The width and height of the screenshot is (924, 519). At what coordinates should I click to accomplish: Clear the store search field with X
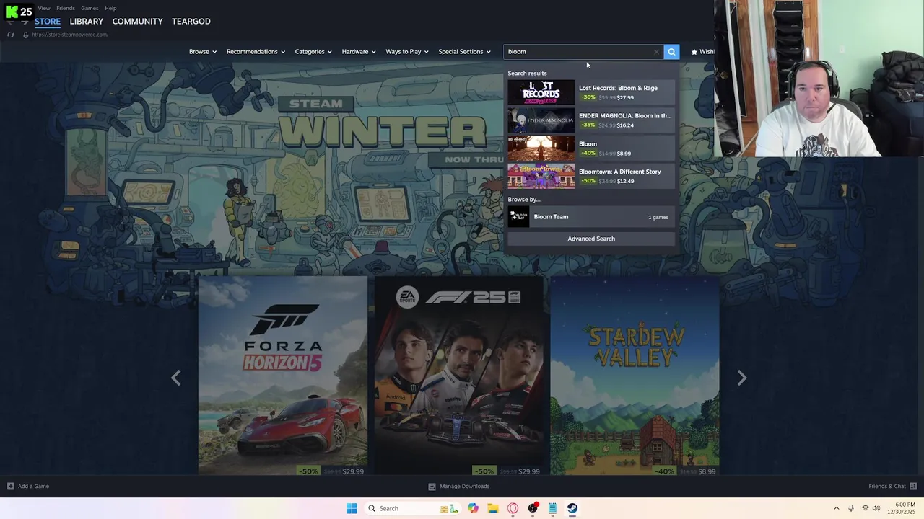point(656,52)
